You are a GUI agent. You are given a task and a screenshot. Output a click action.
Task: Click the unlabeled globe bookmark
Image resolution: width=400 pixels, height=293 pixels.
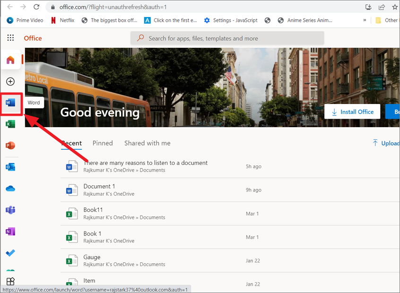coord(267,20)
